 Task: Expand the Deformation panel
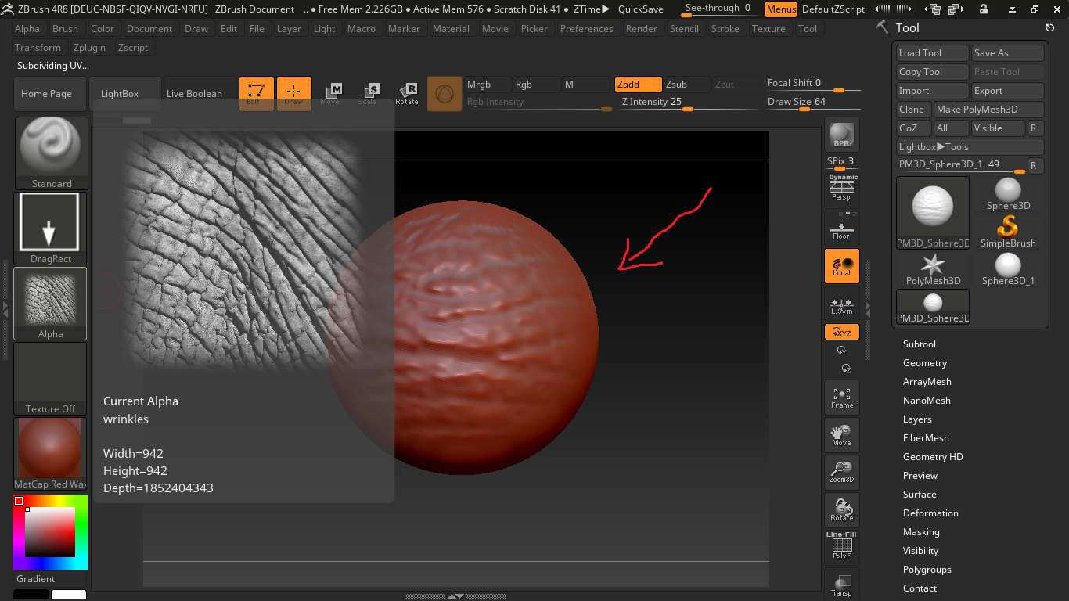930,513
